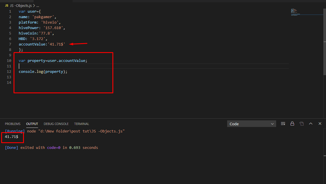Open the output log in editor

[x=301, y=124]
